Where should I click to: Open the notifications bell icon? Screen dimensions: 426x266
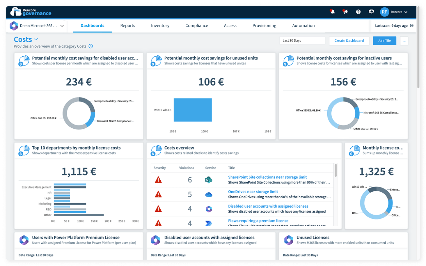point(332,12)
